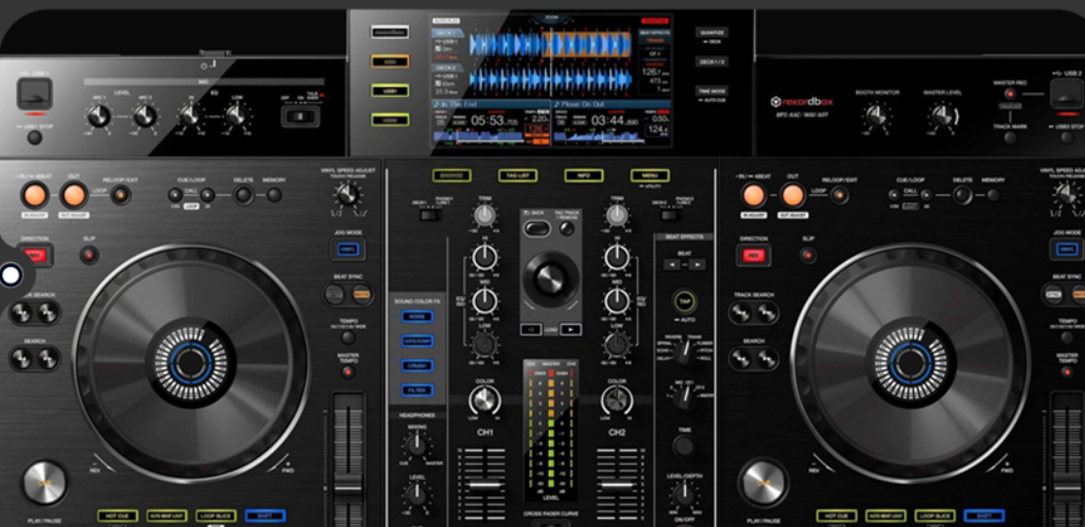Click the MIC 1 level knob

tap(99, 115)
